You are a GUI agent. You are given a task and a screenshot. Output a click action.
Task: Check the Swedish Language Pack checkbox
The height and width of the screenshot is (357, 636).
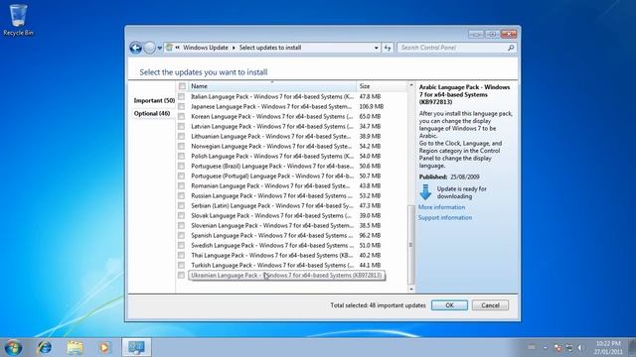point(181,245)
